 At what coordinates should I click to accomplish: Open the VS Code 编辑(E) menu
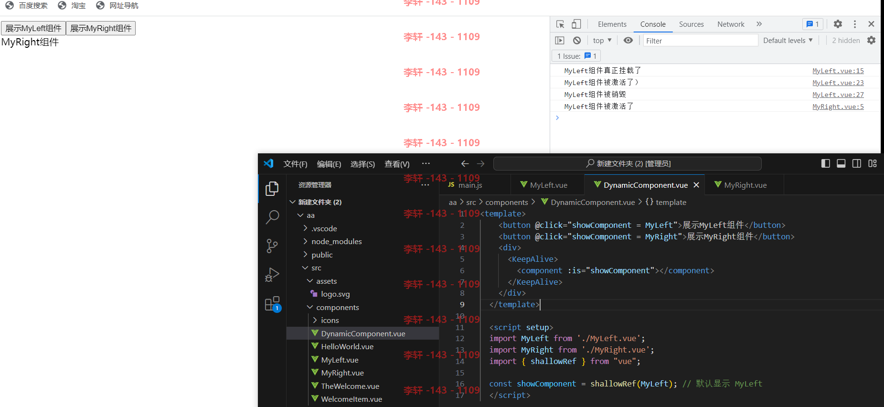(329, 164)
